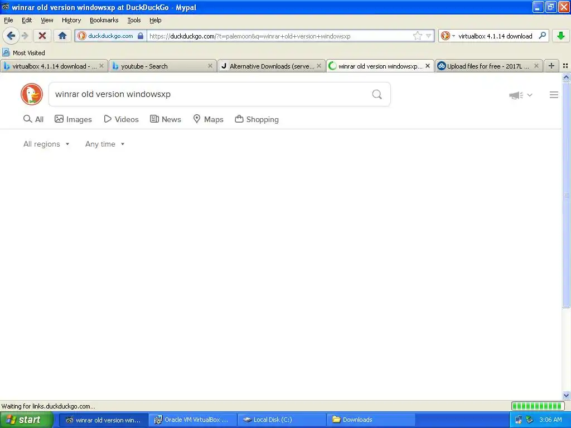Submit search with DuckDuckGo magnifier icon
571x428 pixels.
[377, 94]
